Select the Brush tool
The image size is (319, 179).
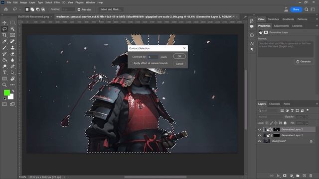pos(4,48)
